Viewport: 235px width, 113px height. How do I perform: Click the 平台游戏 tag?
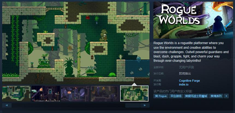tap(176, 96)
